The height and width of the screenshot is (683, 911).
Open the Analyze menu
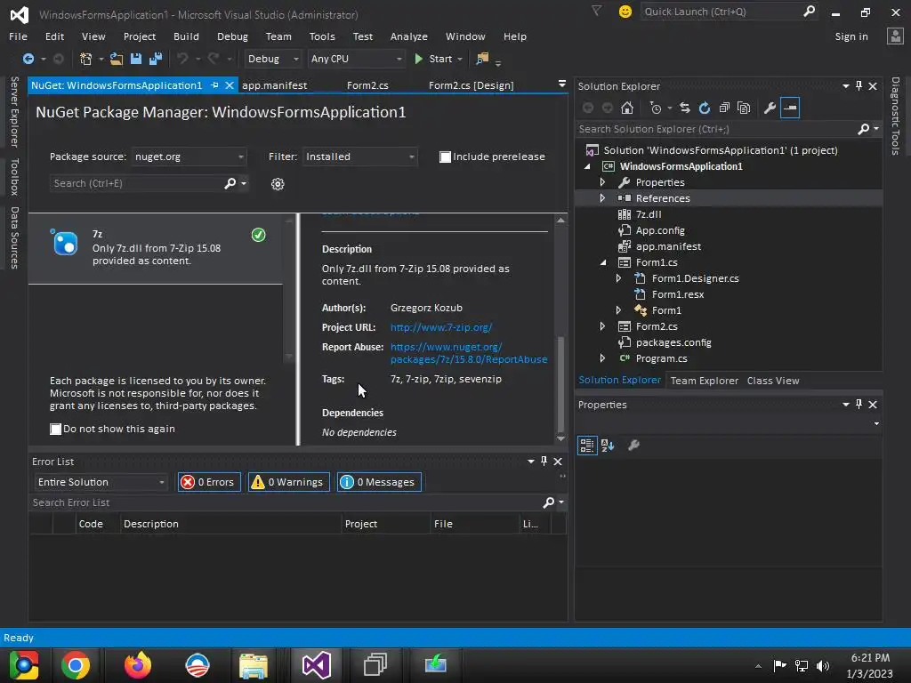click(409, 36)
